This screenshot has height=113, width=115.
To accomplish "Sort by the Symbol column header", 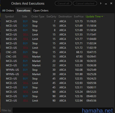I will click(9, 17).
